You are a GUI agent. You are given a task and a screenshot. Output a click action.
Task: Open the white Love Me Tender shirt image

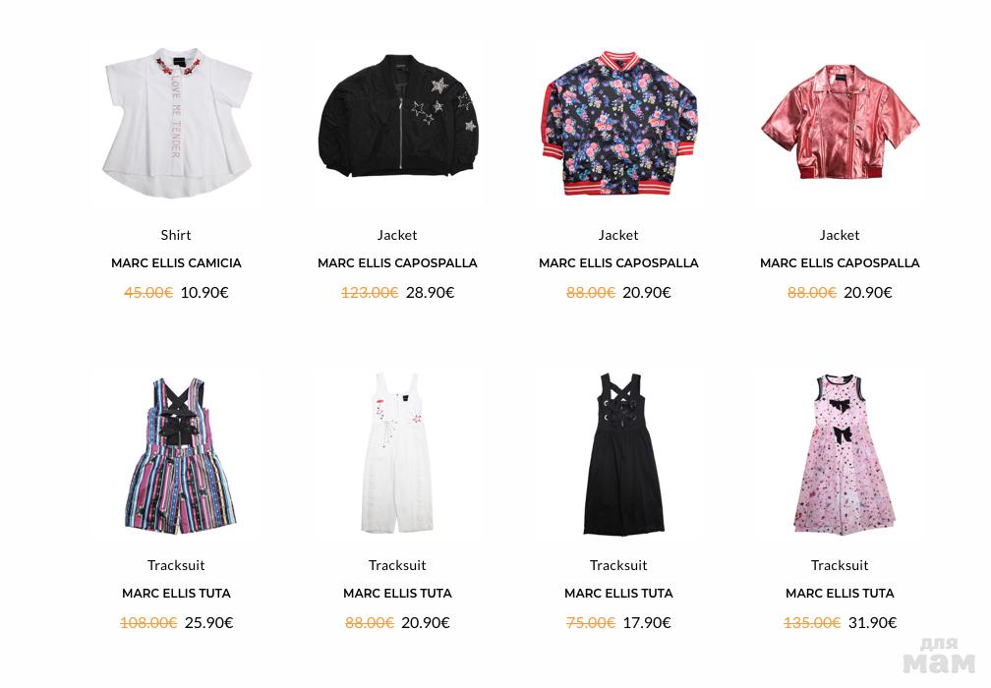pyautogui.click(x=176, y=125)
